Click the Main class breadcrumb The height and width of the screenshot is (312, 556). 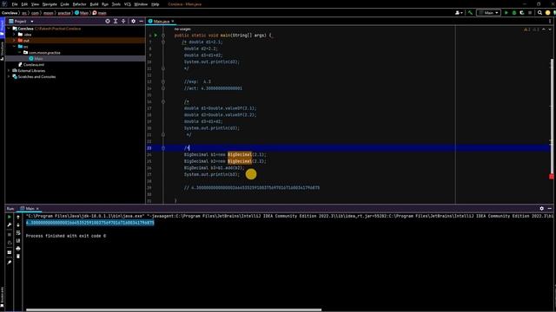[82, 13]
